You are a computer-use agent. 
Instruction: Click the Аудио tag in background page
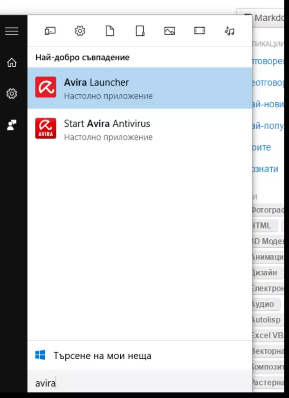click(266, 304)
